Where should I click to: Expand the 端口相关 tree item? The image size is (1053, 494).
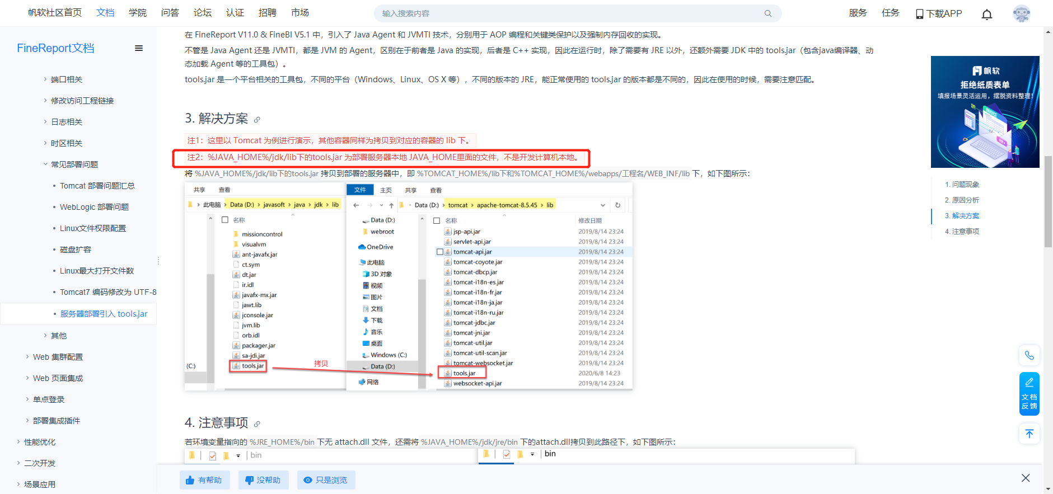[45, 79]
